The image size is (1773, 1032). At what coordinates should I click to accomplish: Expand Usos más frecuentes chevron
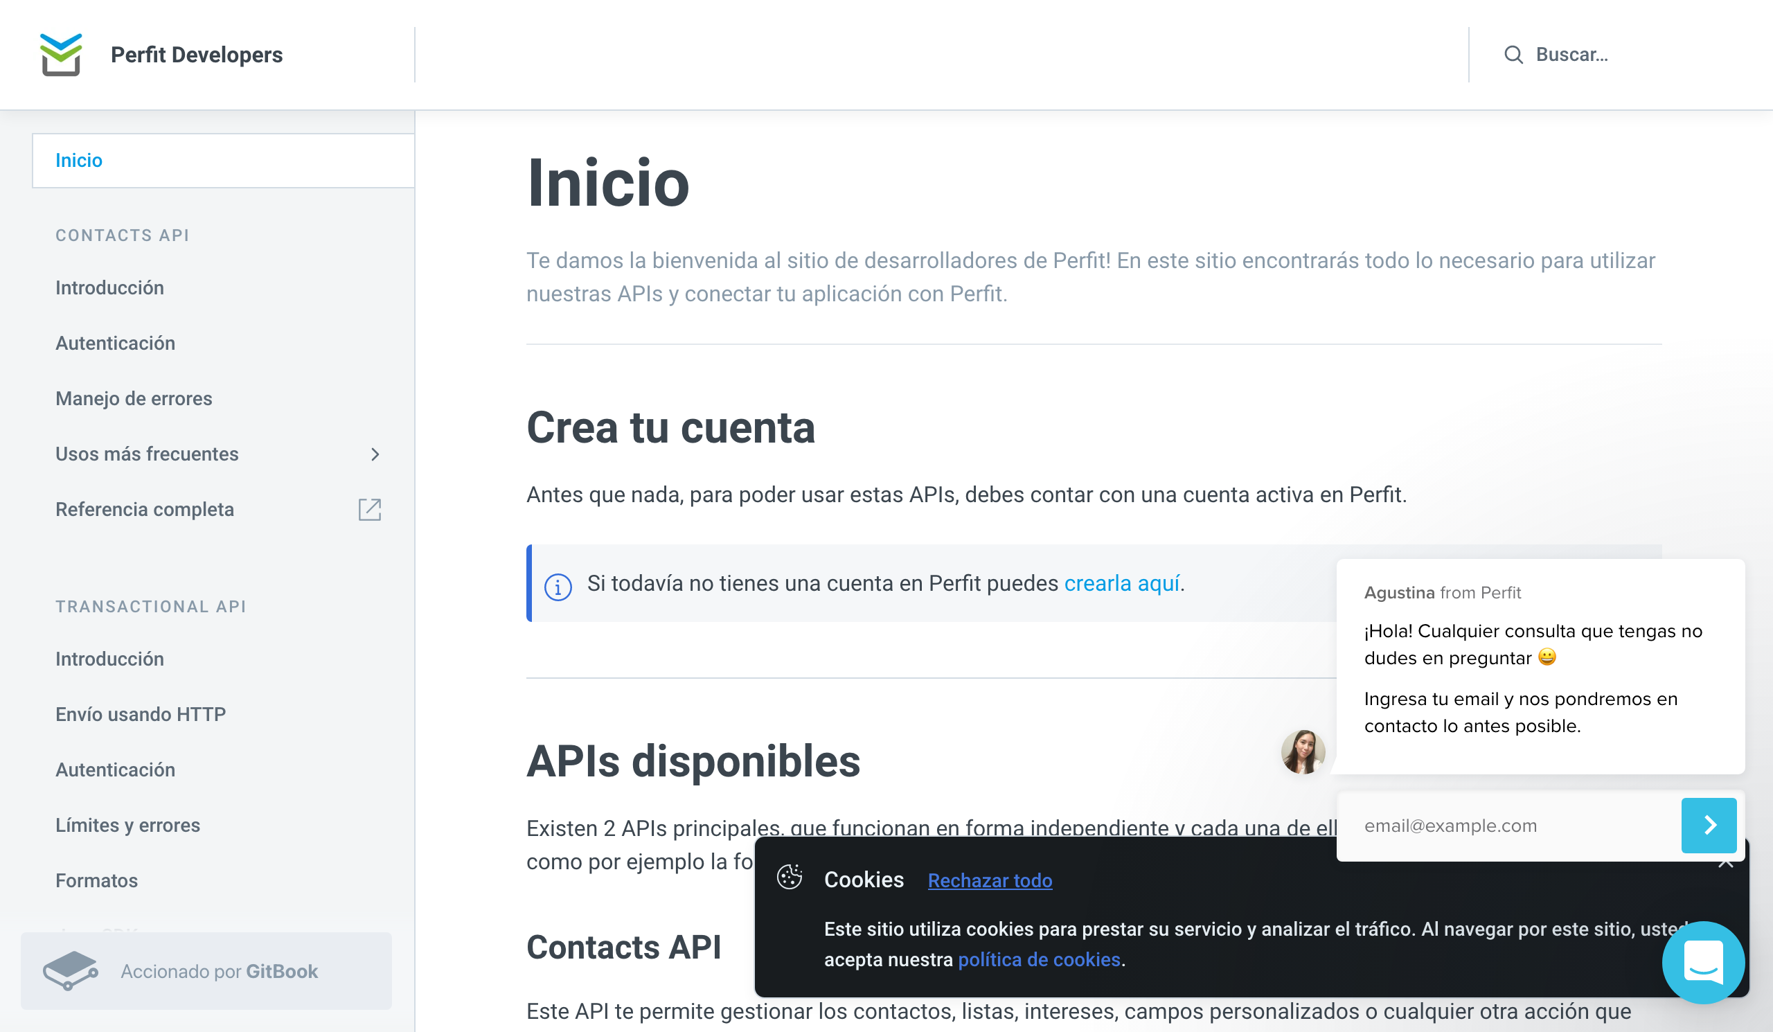point(375,454)
